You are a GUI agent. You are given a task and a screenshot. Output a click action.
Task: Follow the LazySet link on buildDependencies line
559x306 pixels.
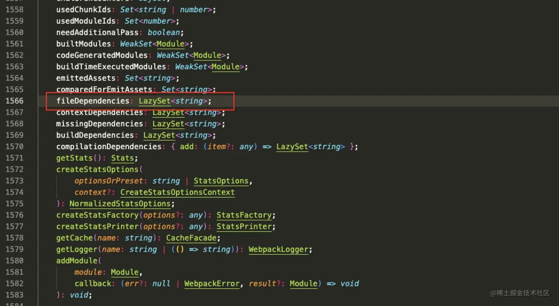pyautogui.click(x=159, y=135)
